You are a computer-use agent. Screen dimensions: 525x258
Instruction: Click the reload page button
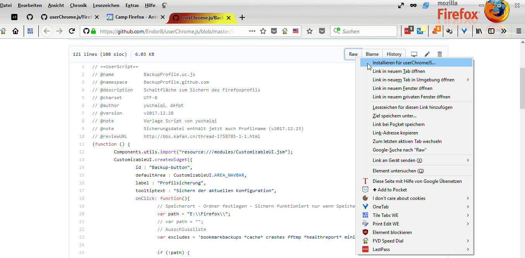tap(72, 31)
